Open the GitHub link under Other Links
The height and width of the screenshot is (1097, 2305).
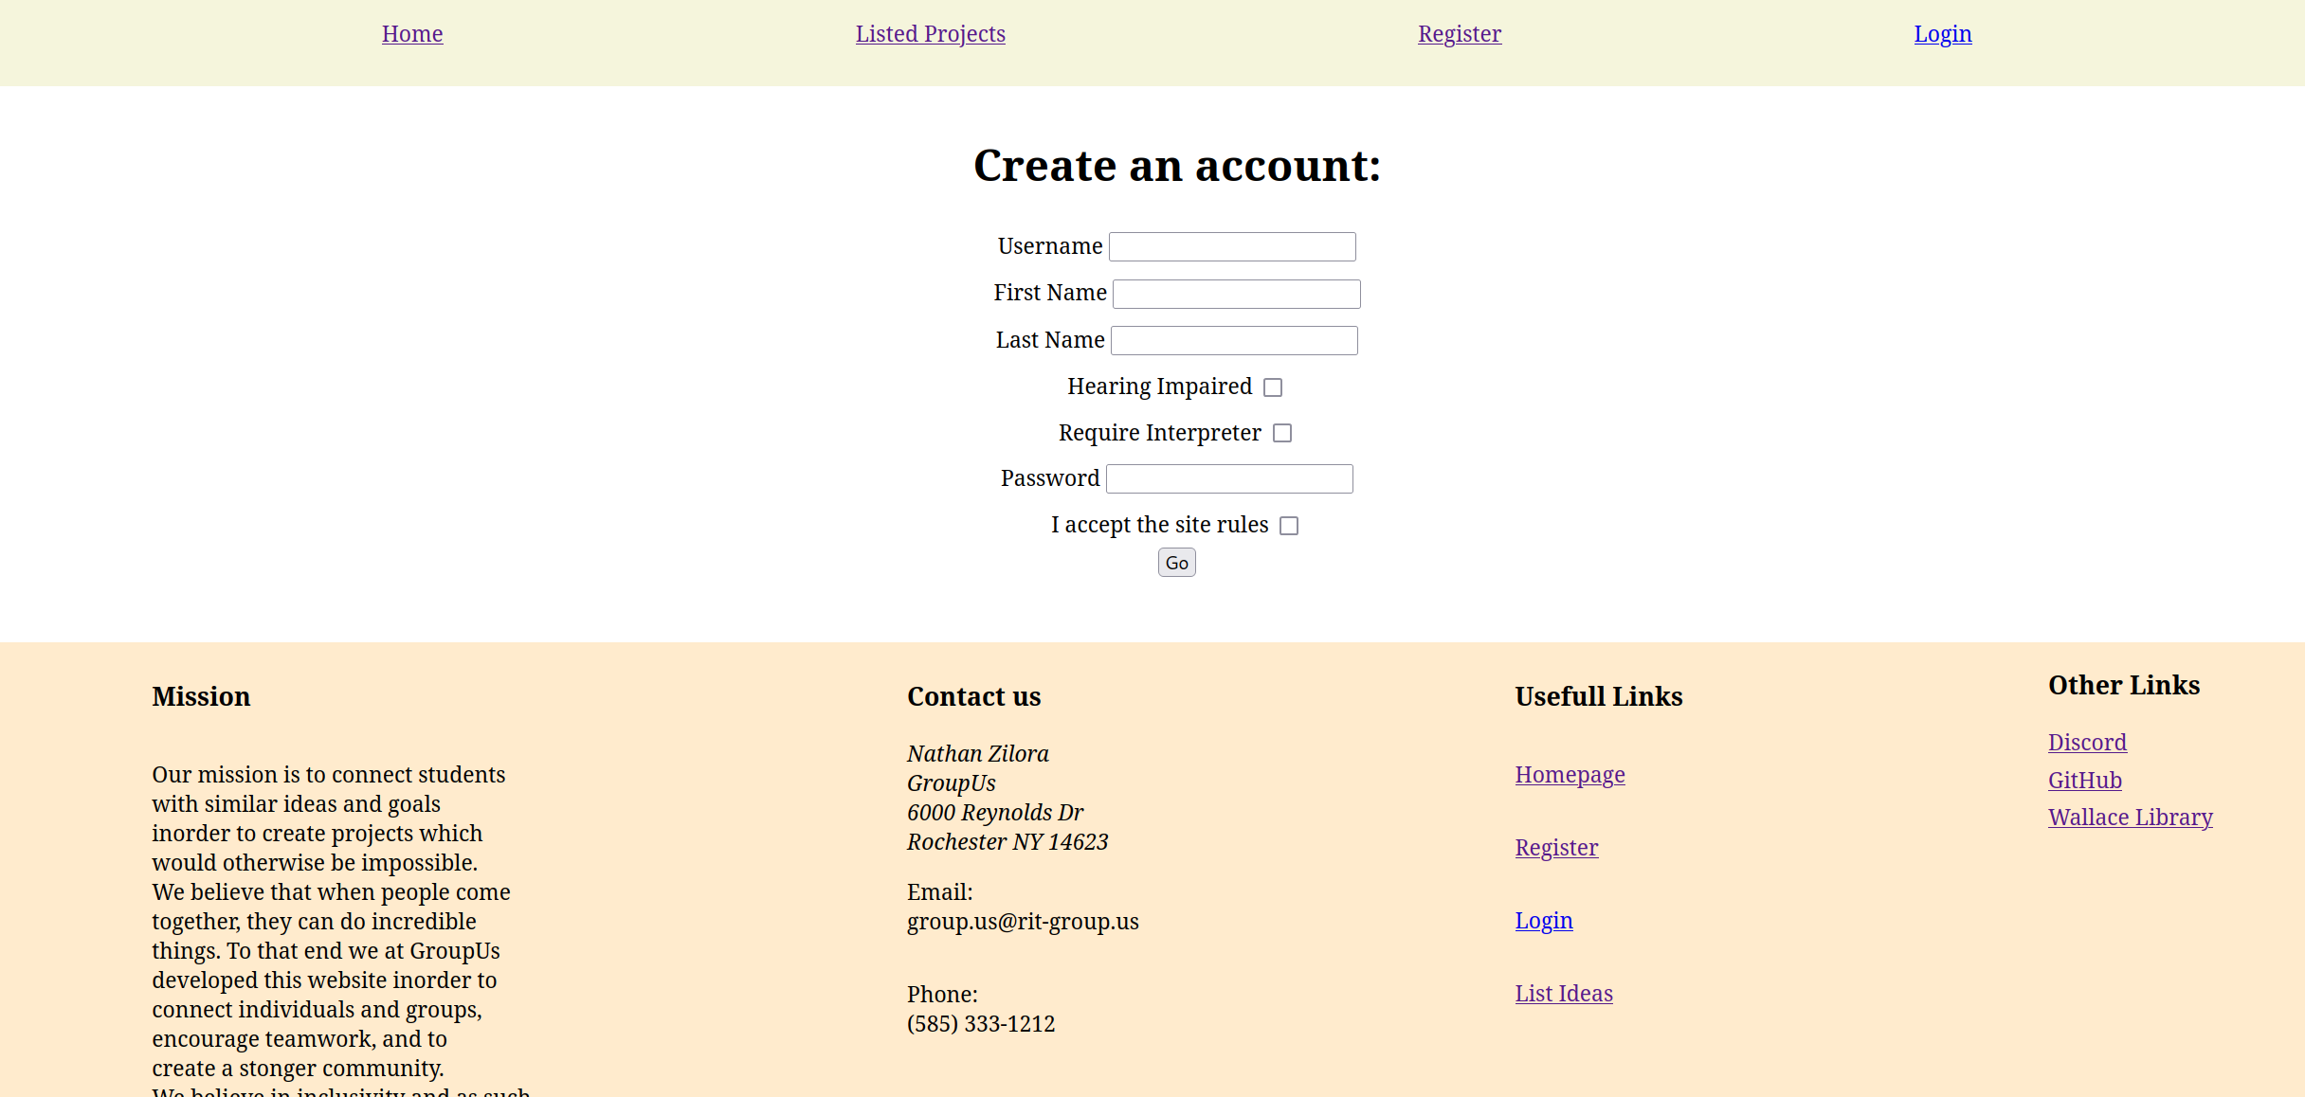[2084, 781]
